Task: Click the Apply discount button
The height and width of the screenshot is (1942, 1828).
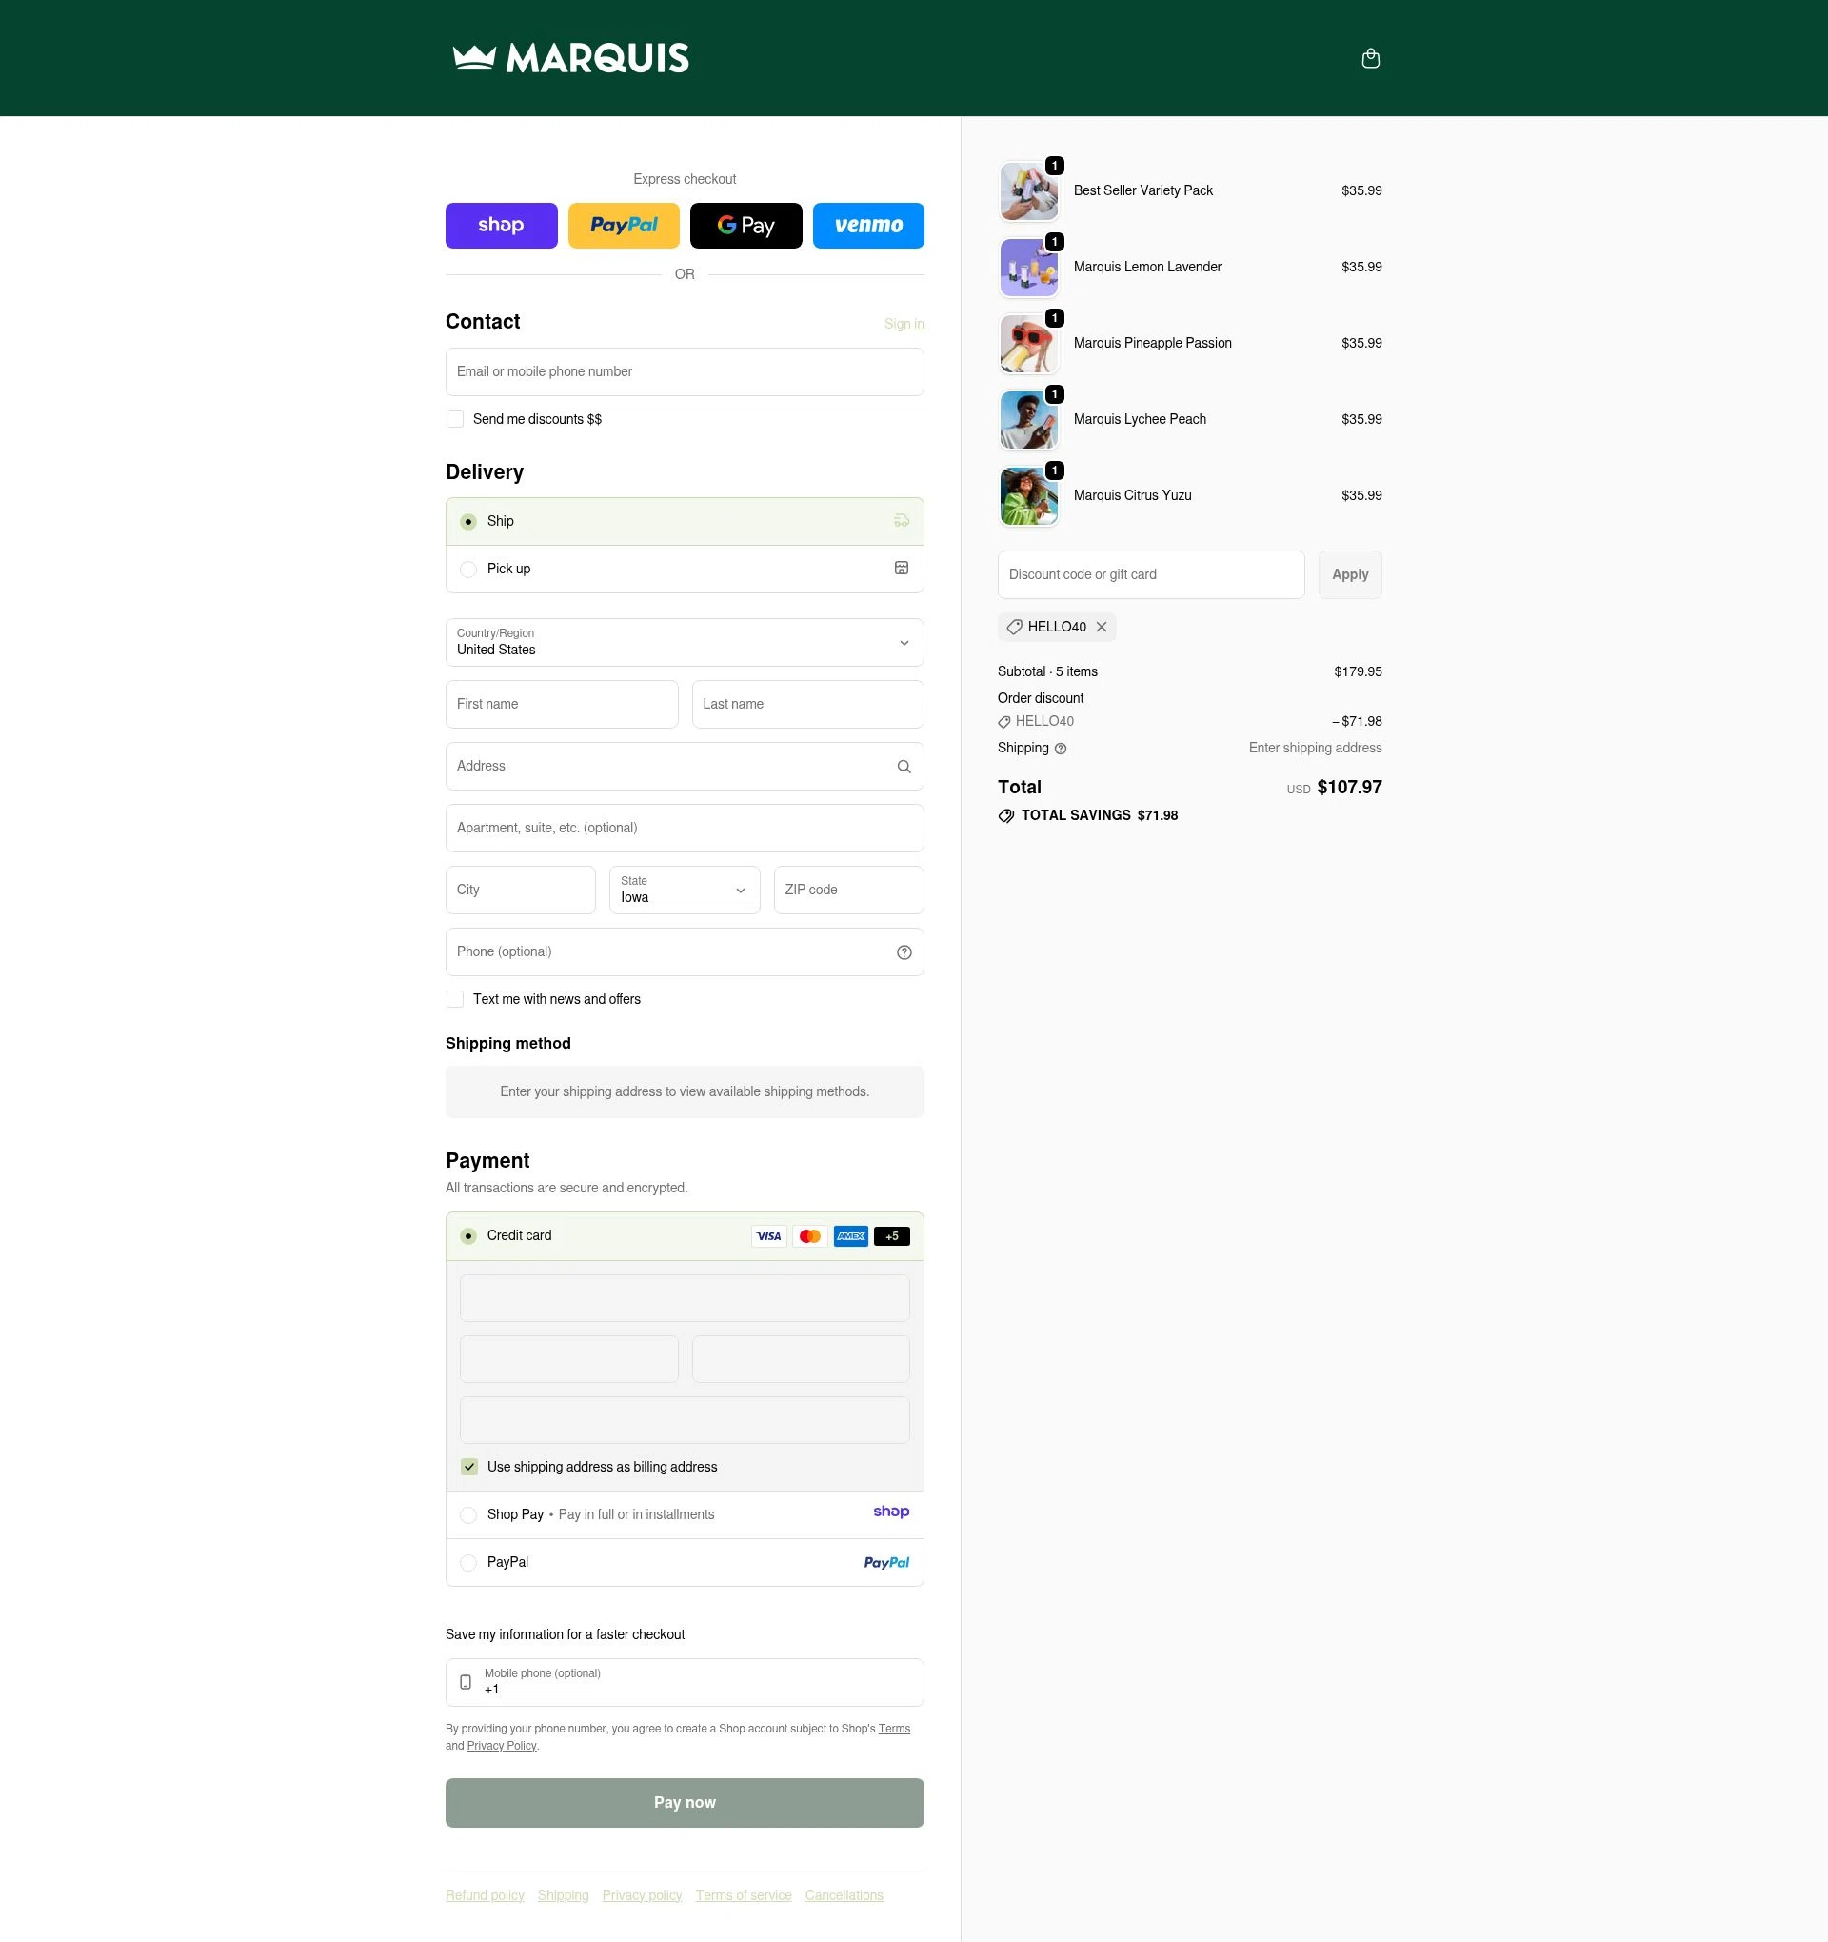Action: pos(1349,574)
